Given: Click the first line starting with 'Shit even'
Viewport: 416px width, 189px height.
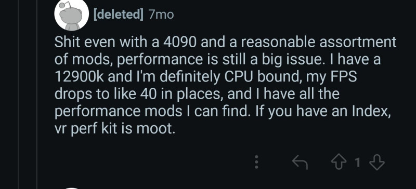Looking at the screenshot, I should click(225, 42).
